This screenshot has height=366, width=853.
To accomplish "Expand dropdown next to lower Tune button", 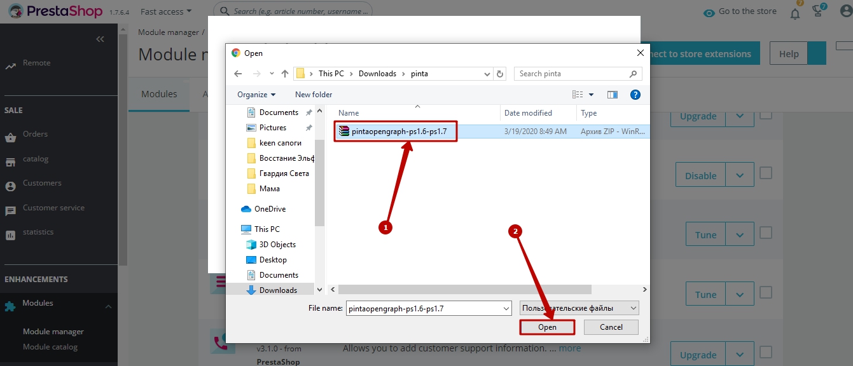I will (x=740, y=294).
